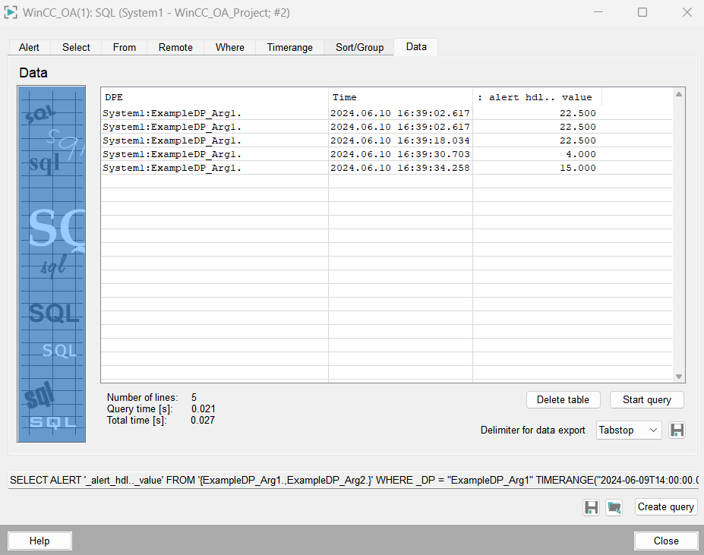Click the Create query button

tap(665, 507)
